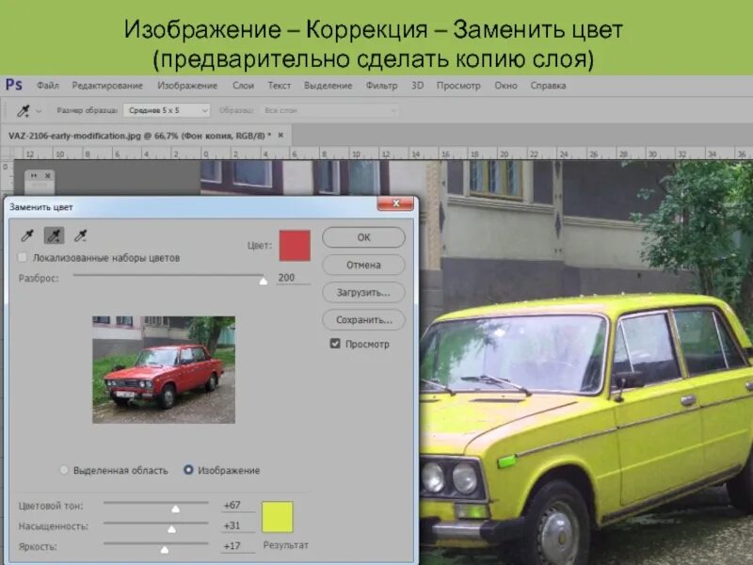Screen dimensions: 753x565
Task: Open the Редактирование menu
Action: point(107,86)
